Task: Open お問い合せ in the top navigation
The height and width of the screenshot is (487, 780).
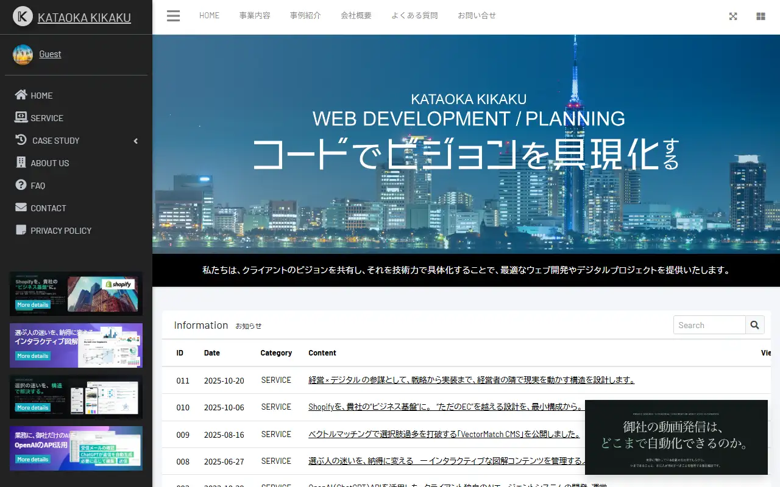Action: [477, 16]
